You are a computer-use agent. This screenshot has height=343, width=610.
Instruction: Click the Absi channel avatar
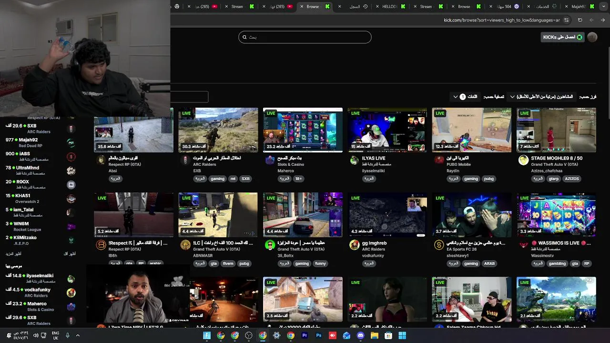click(x=101, y=160)
